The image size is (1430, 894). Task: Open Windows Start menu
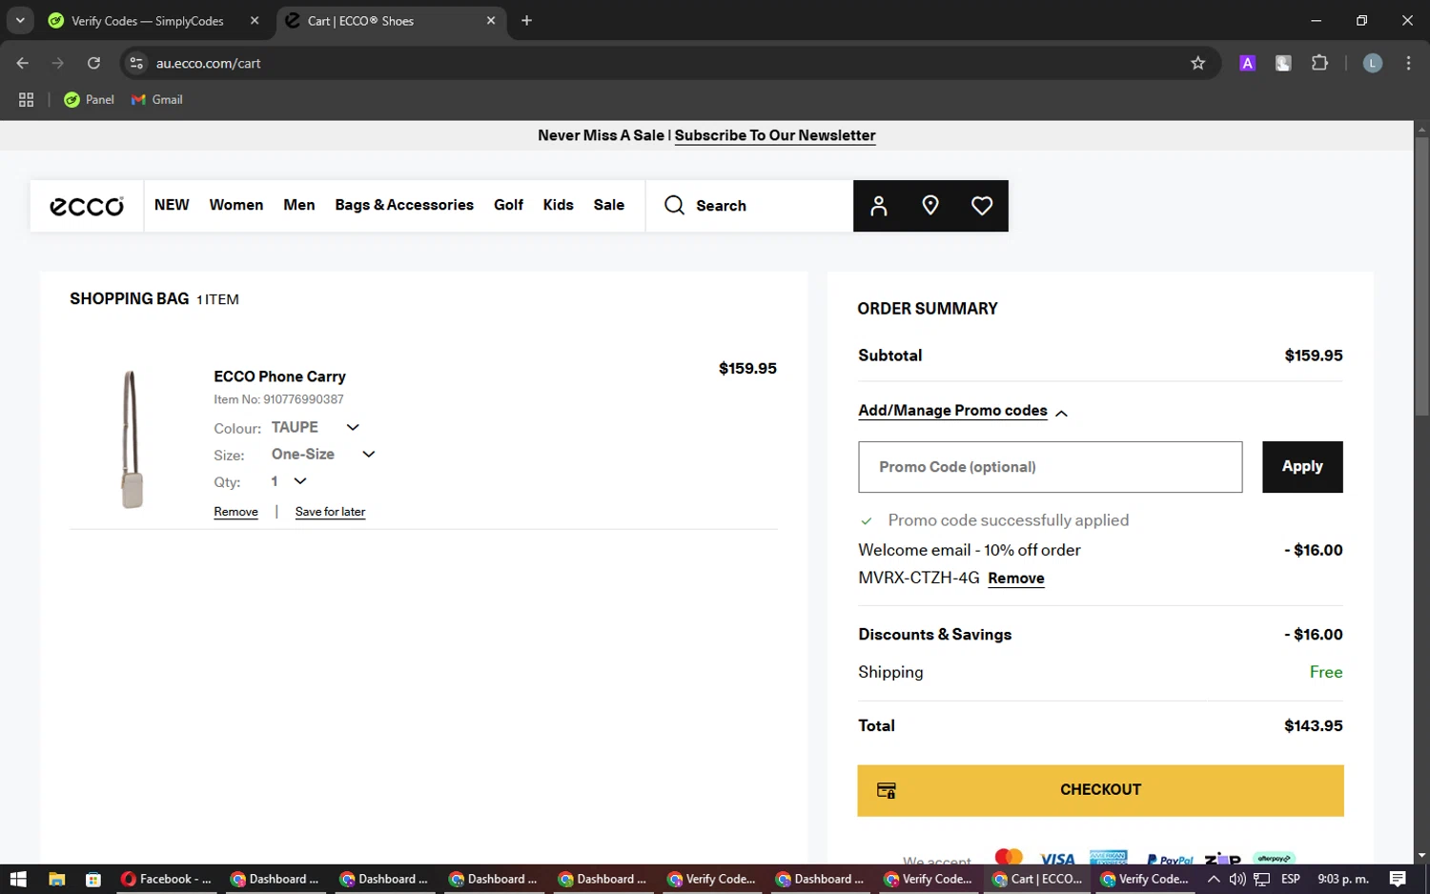pos(18,879)
